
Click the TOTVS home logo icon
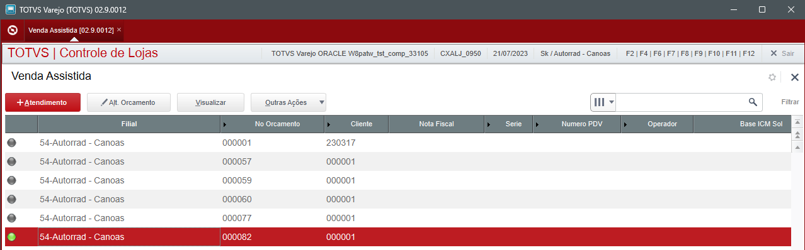(12, 30)
